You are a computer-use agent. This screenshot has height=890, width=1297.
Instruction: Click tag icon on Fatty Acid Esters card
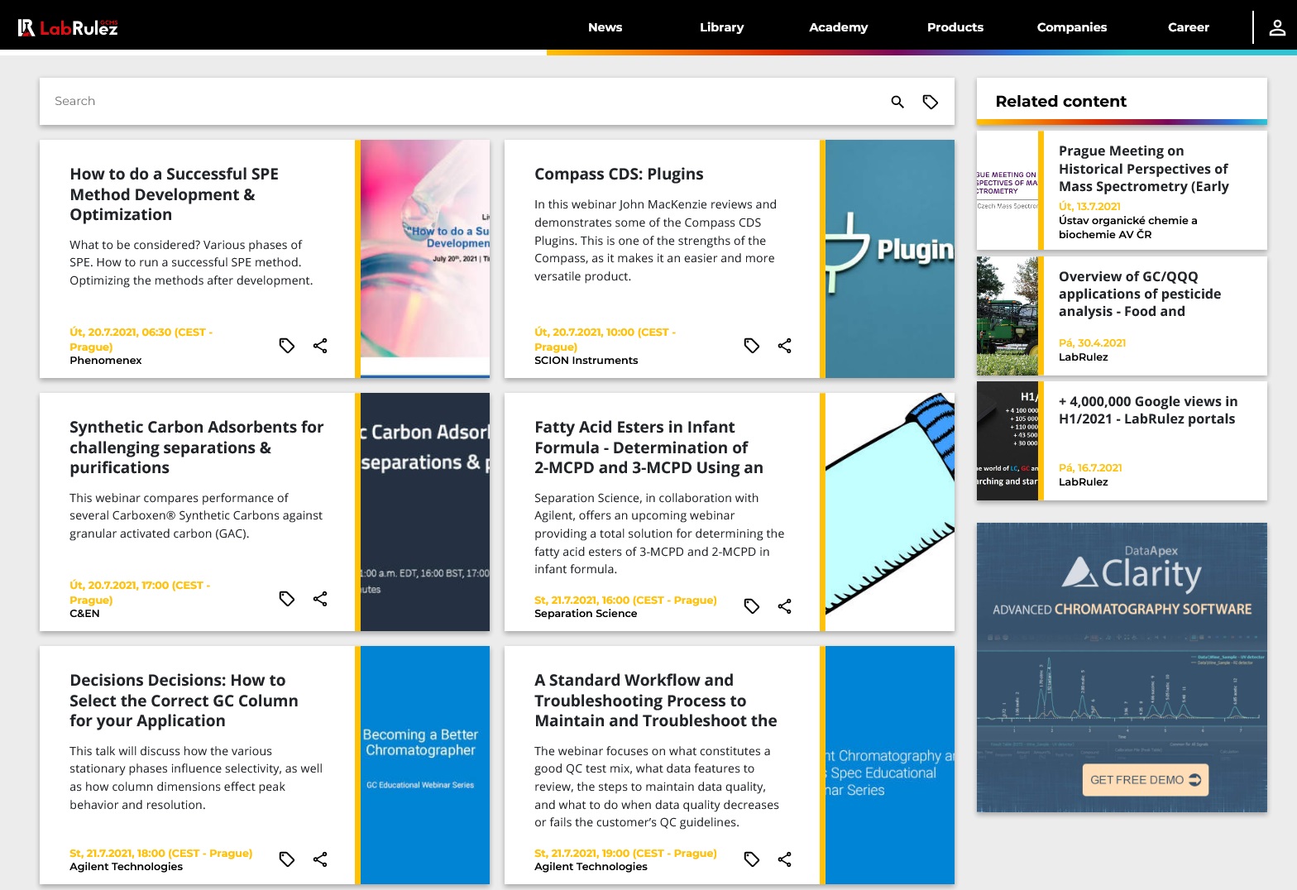[x=752, y=606]
